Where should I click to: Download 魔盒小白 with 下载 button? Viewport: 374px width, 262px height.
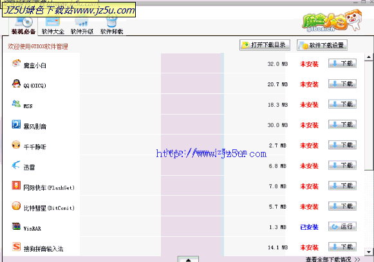[x=342, y=64]
